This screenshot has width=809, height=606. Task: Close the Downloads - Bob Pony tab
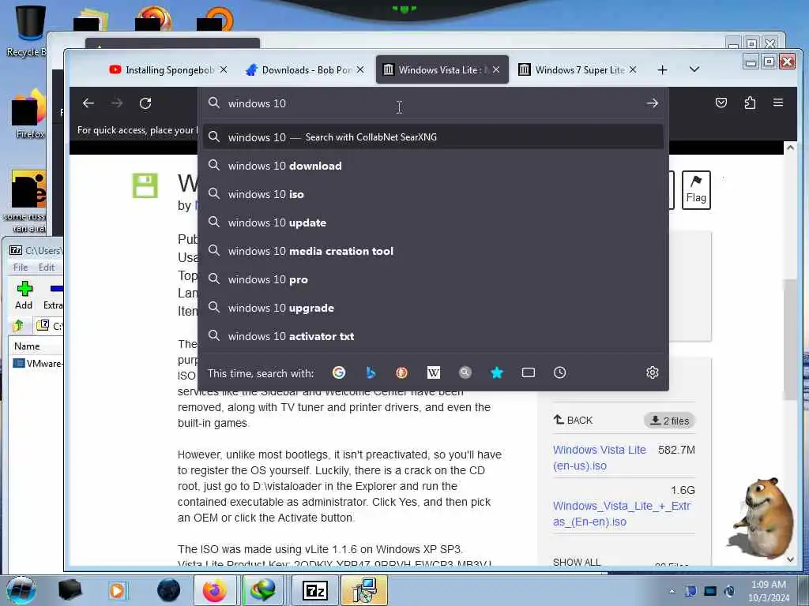[x=360, y=69]
